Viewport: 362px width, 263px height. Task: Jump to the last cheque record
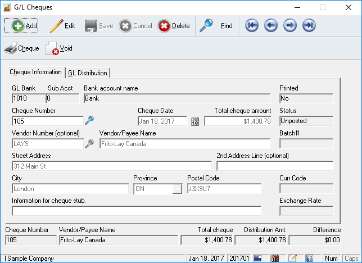tap(309, 26)
